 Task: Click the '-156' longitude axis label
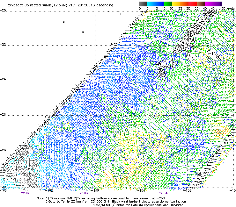(x=141, y=190)
